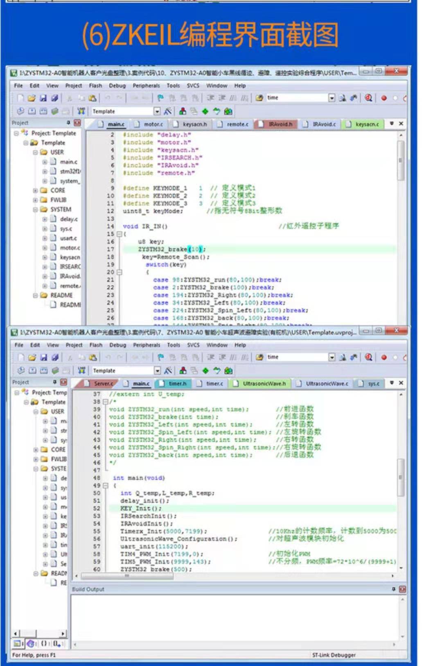The width and height of the screenshot is (442, 666).
Task: Open Target Options wand icon next to Template in upper window
Action: pos(168,111)
